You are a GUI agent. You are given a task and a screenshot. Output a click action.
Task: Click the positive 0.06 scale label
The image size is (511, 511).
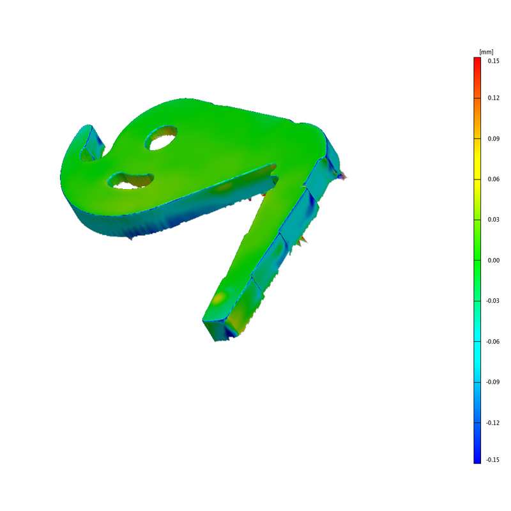[x=493, y=179]
